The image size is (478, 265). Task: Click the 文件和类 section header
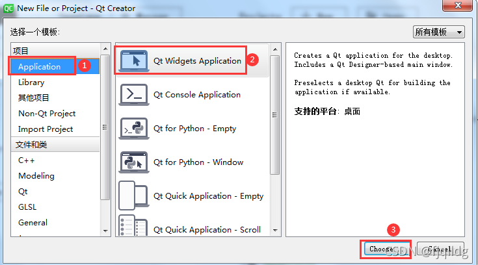click(x=55, y=145)
